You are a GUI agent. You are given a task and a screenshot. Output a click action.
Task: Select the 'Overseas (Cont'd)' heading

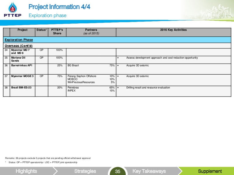(18, 46)
